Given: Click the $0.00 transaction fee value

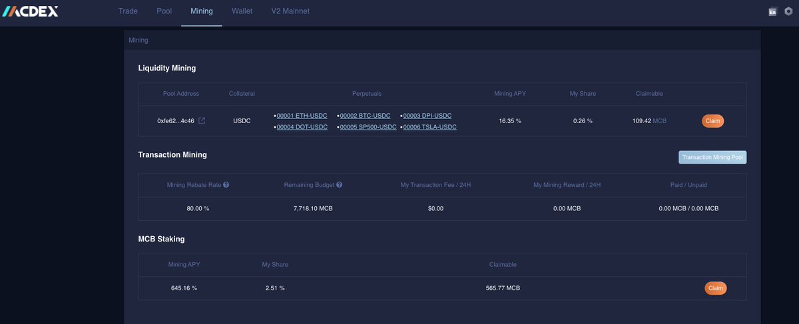Looking at the screenshot, I should click(x=435, y=208).
